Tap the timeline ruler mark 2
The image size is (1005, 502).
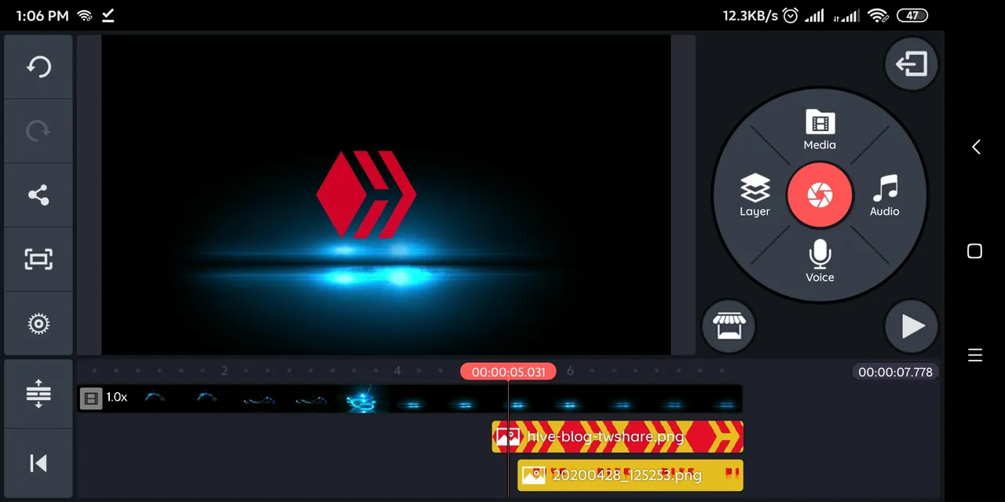pyautogui.click(x=225, y=371)
